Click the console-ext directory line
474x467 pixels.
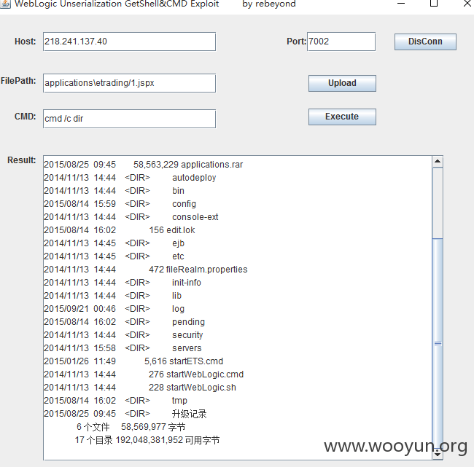click(x=131, y=217)
